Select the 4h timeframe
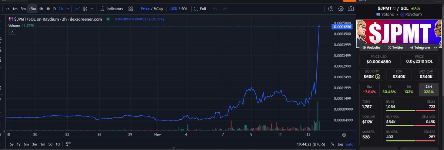The width and height of the screenshot is (444, 150). tap(48, 8)
